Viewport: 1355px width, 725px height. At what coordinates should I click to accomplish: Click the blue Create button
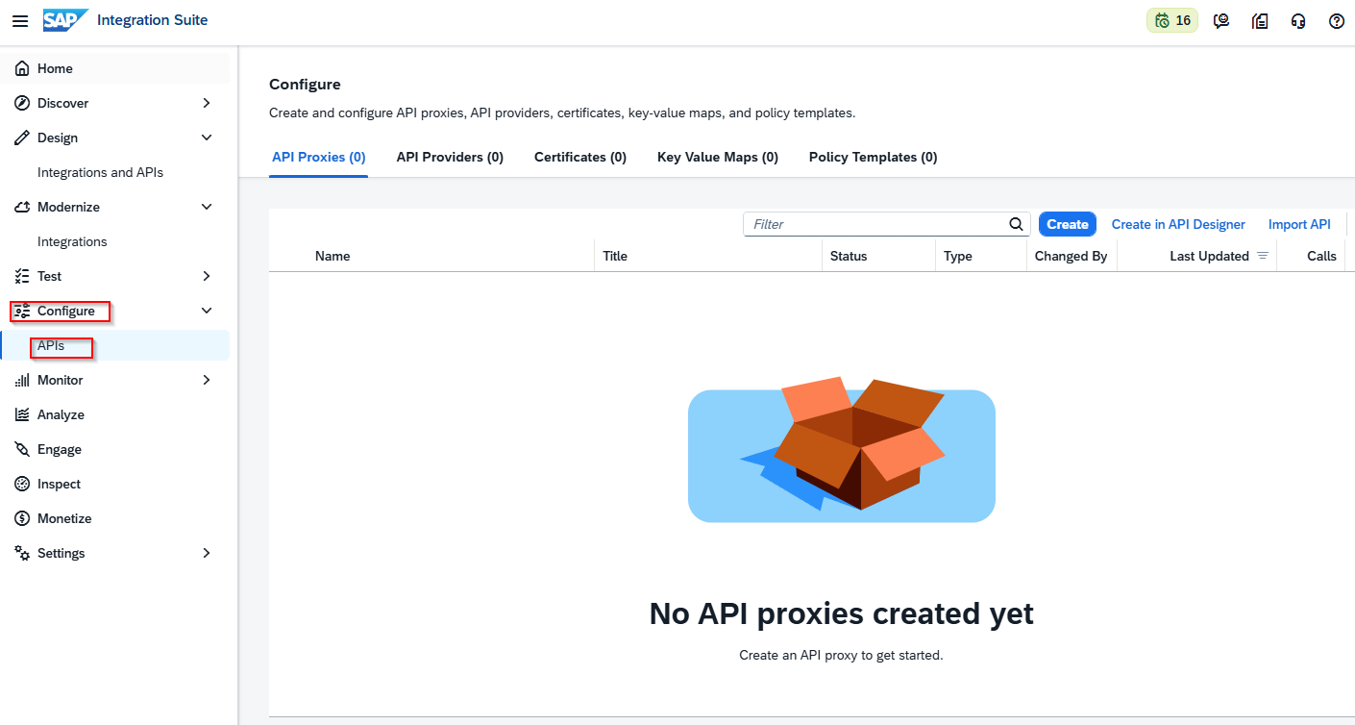tap(1068, 224)
